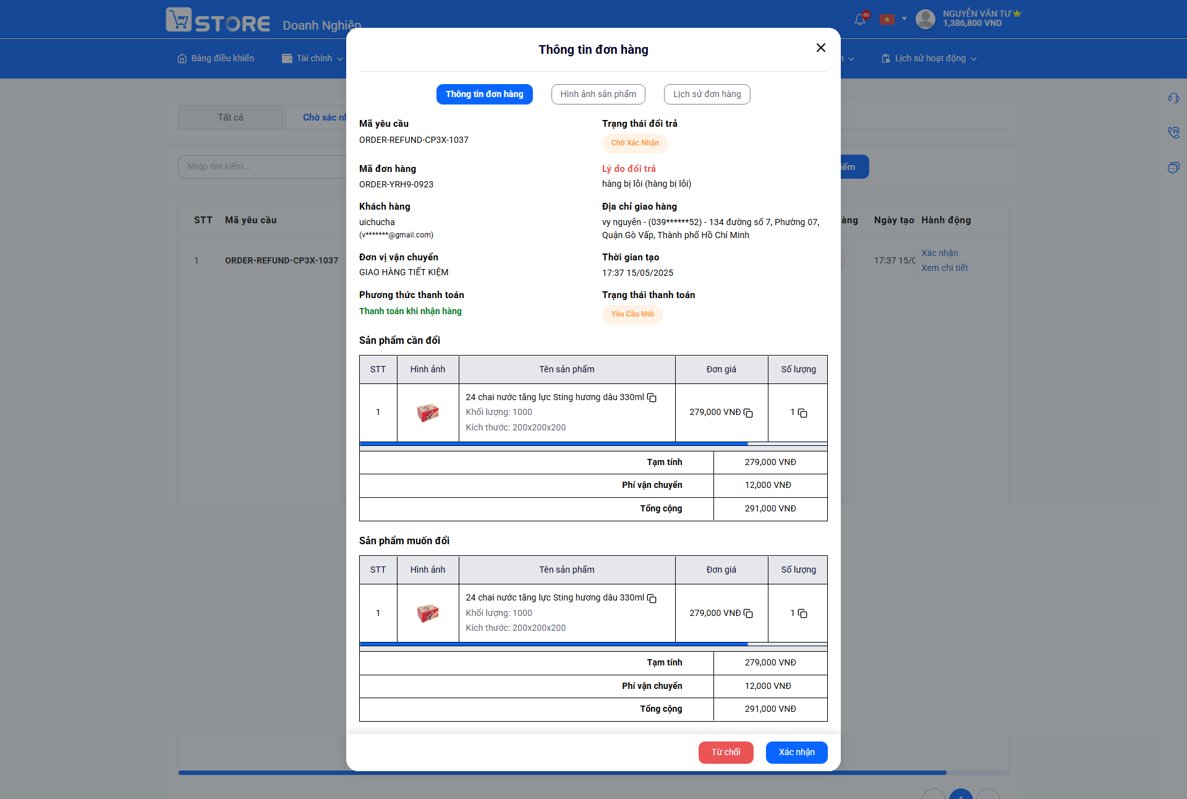The width and height of the screenshot is (1187, 799).
Task: Click horizontal scrollbar of Sản phẩm cần đổi table
Action: tap(553, 443)
